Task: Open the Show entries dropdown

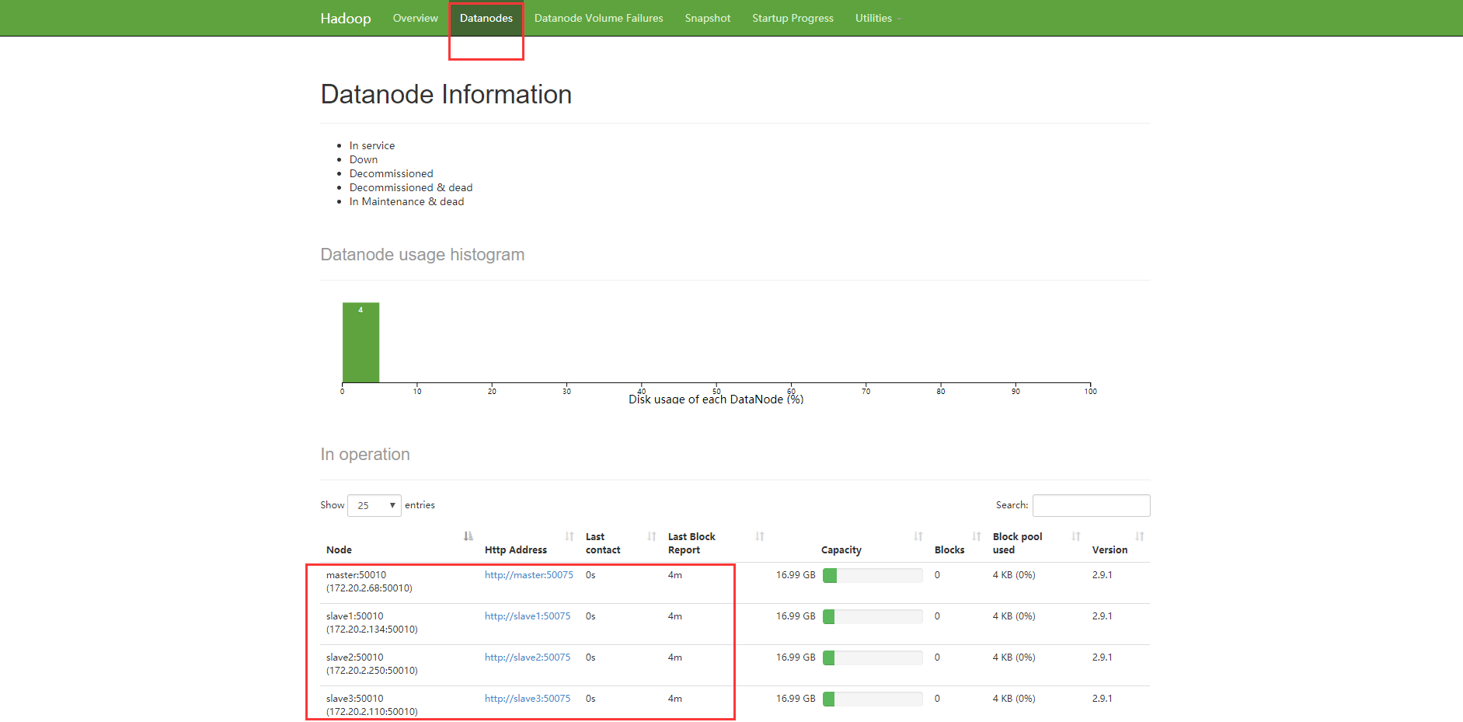Action: [374, 505]
